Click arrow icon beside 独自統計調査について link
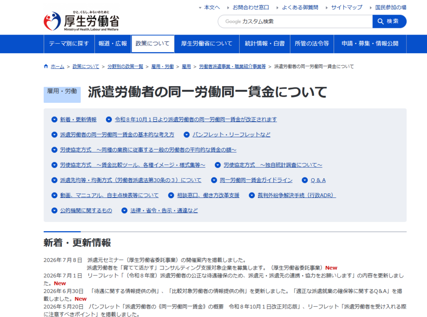Screen dimensions: 427x317 click(x=218, y=165)
